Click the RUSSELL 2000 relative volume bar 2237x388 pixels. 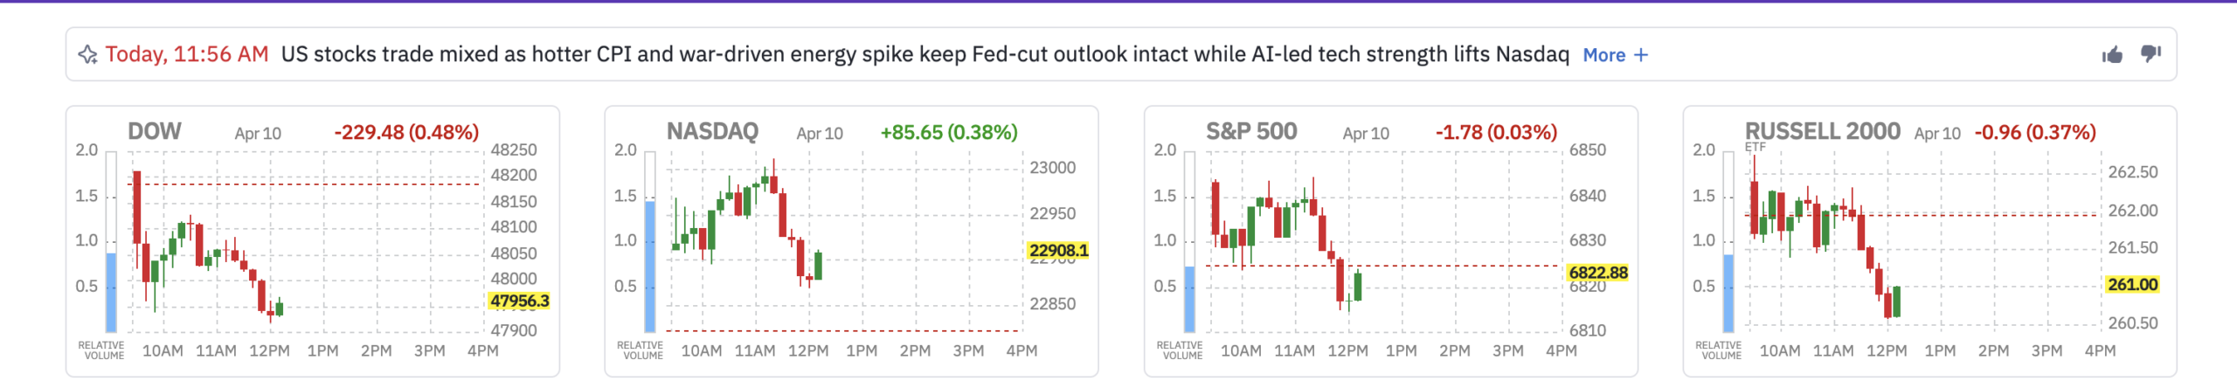pyautogui.click(x=1728, y=292)
